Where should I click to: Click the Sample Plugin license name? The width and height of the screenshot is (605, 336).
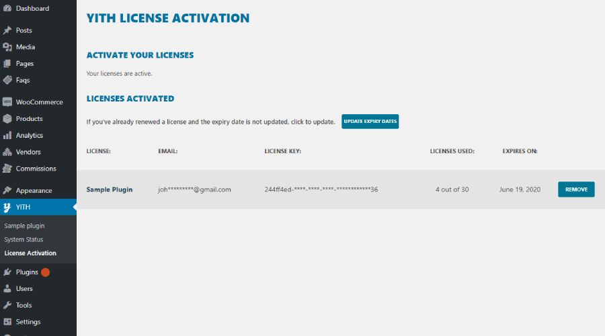click(109, 190)
